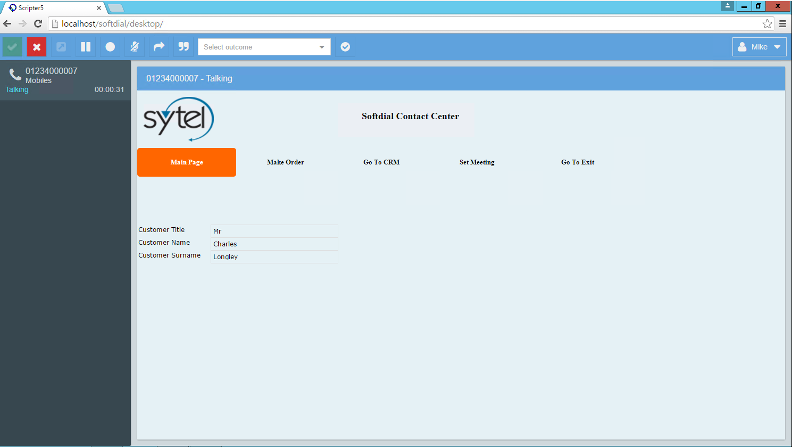Open the browser hamburger menu
The width and height of the screenshot is (792, 447).
coord(782,23)
